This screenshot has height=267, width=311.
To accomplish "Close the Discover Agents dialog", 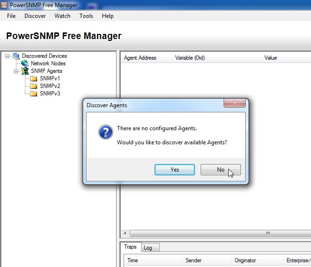I will 234,103.
